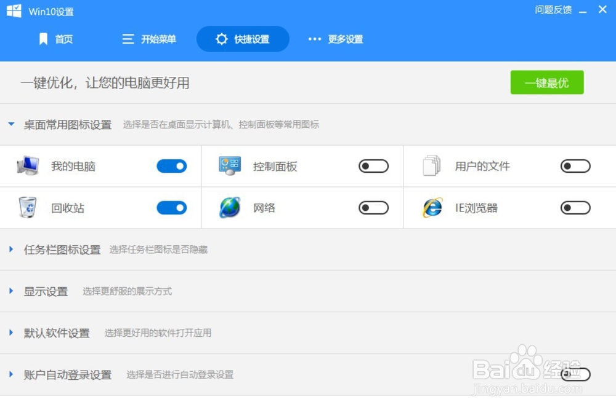
Task: Click the 网络 globe icon
Action: click(230, 207)
